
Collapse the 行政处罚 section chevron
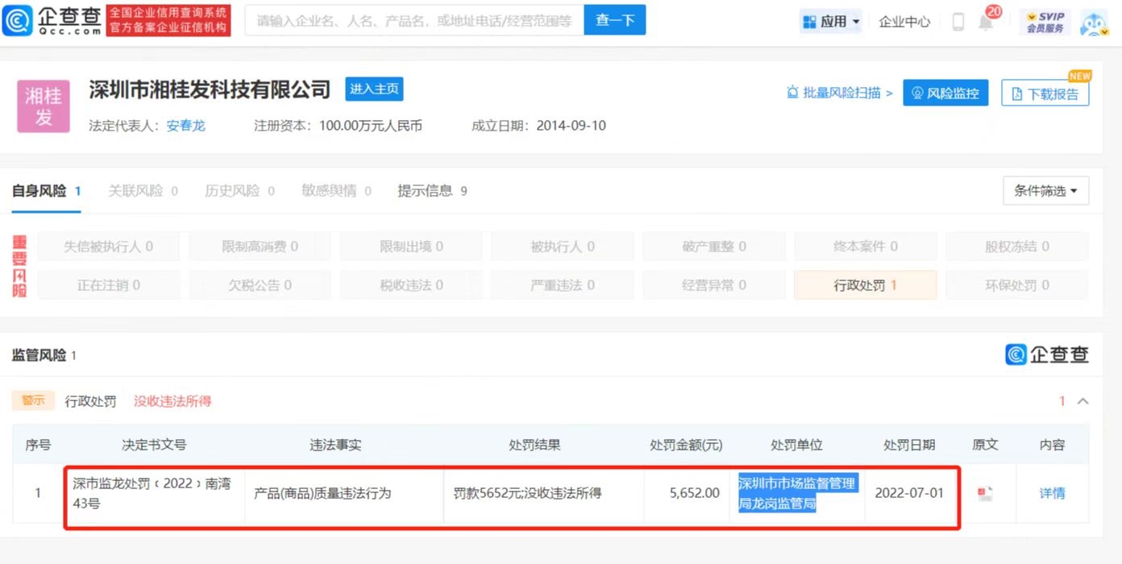coord(1083,401)
